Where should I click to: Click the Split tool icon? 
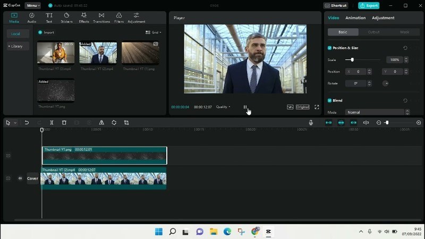[52, 123]
